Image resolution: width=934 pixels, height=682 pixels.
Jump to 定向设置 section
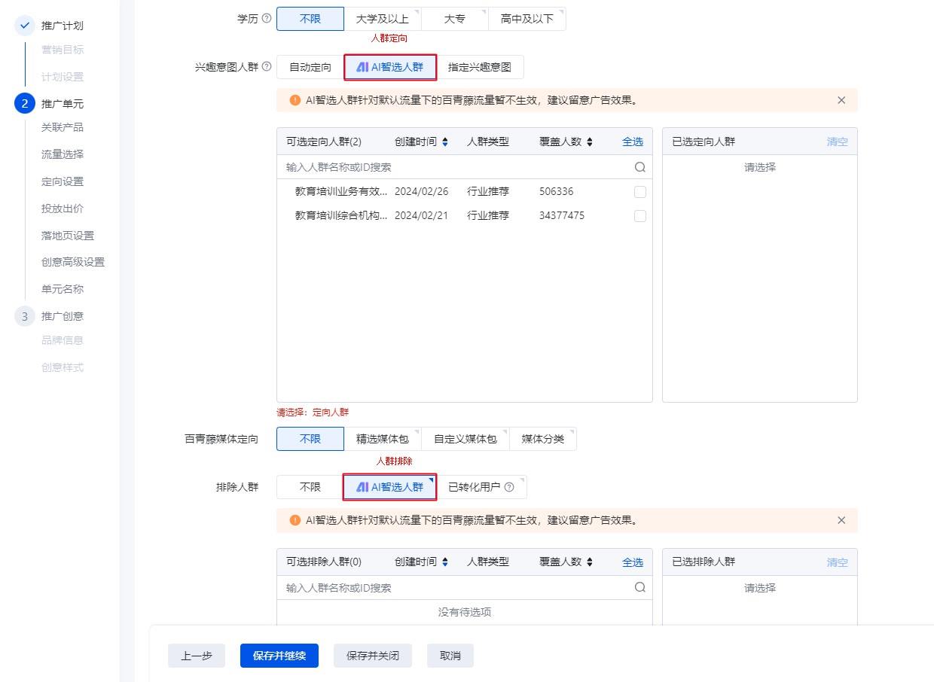63,181
